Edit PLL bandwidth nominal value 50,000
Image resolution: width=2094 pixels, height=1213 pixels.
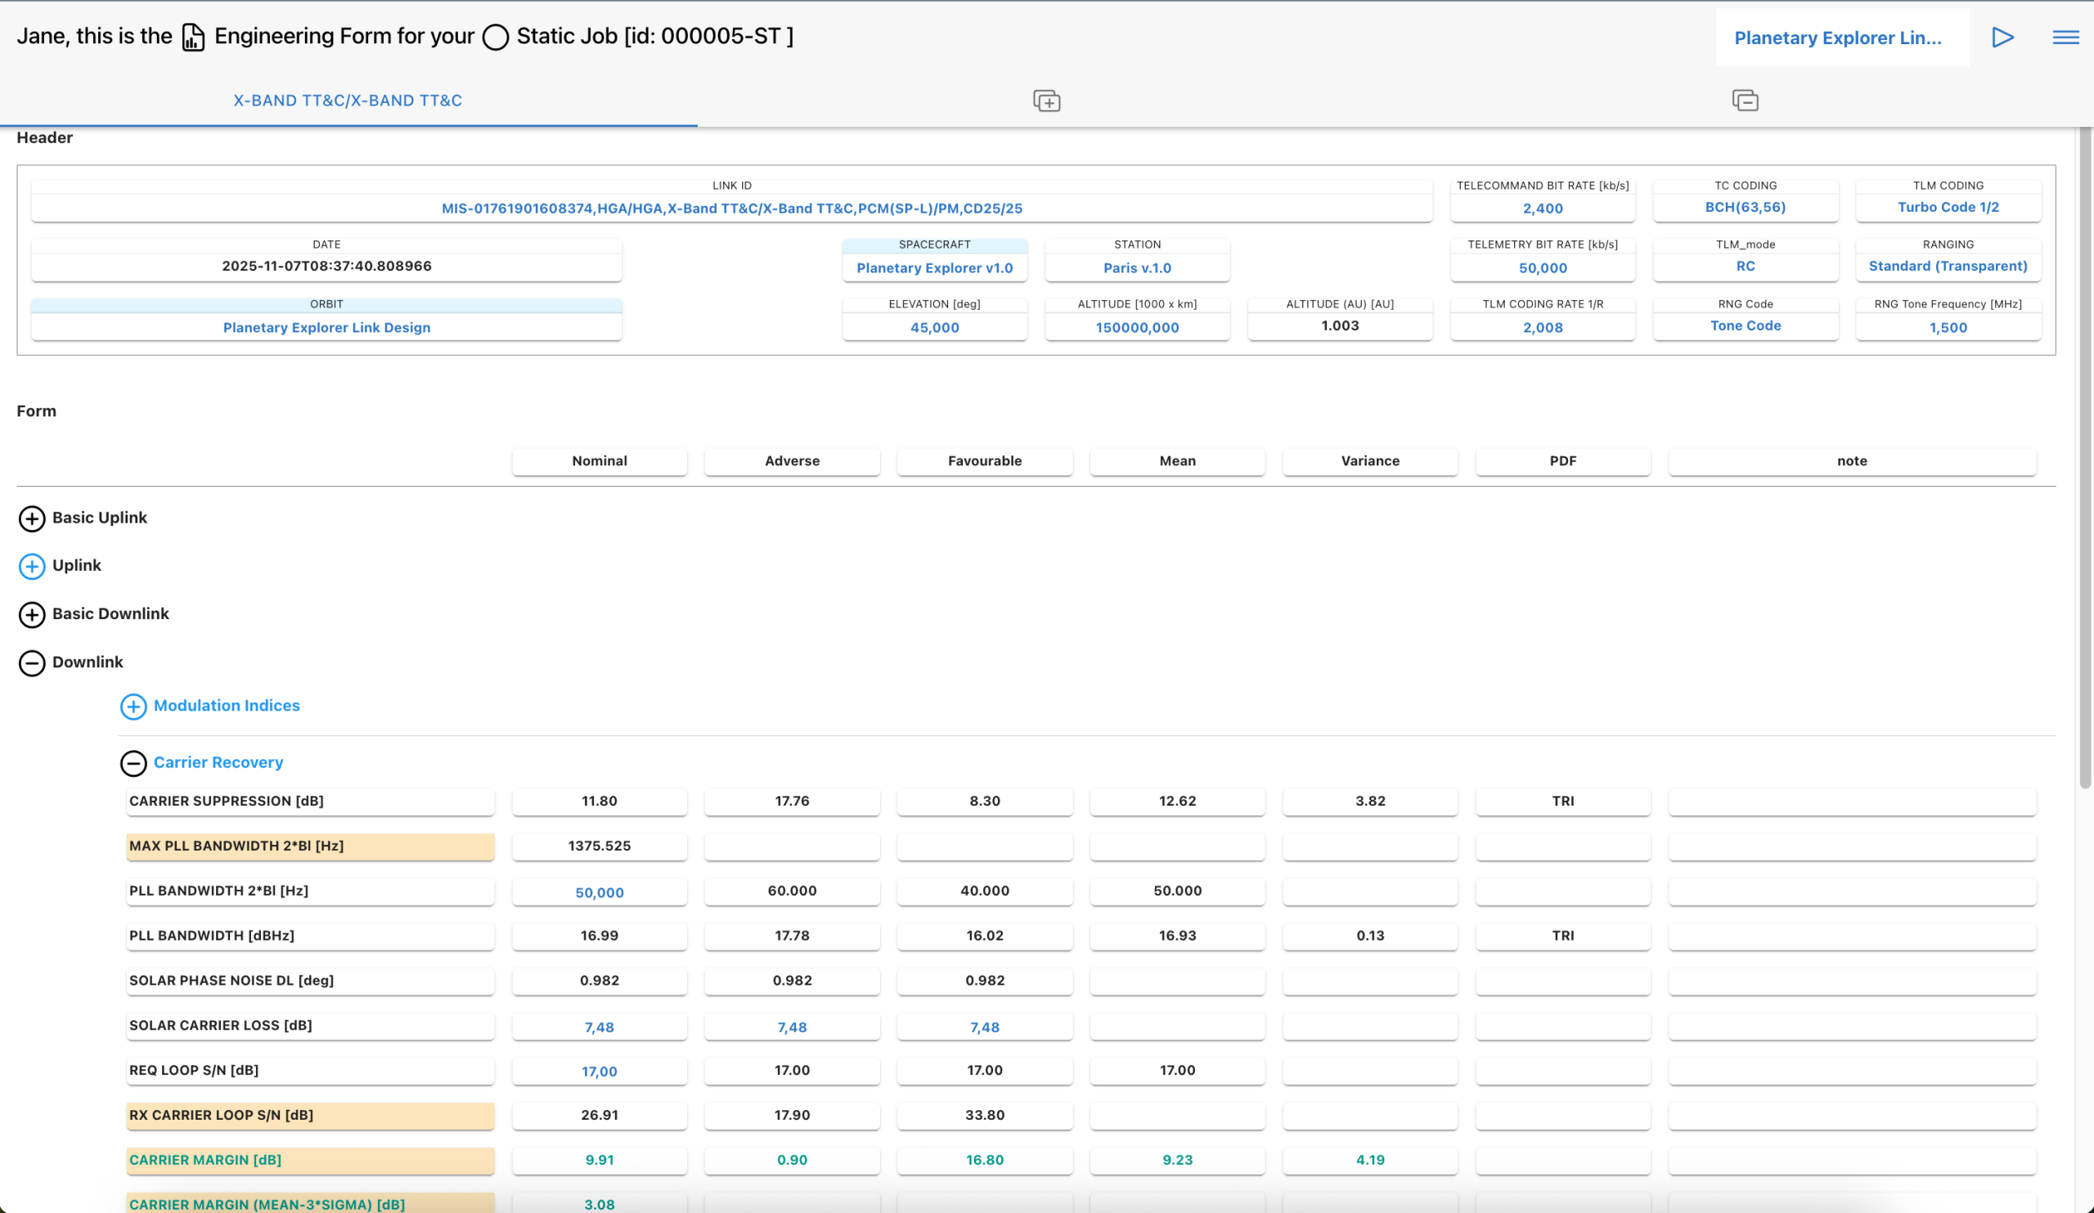pyautogui.click(x=599, y=892)
